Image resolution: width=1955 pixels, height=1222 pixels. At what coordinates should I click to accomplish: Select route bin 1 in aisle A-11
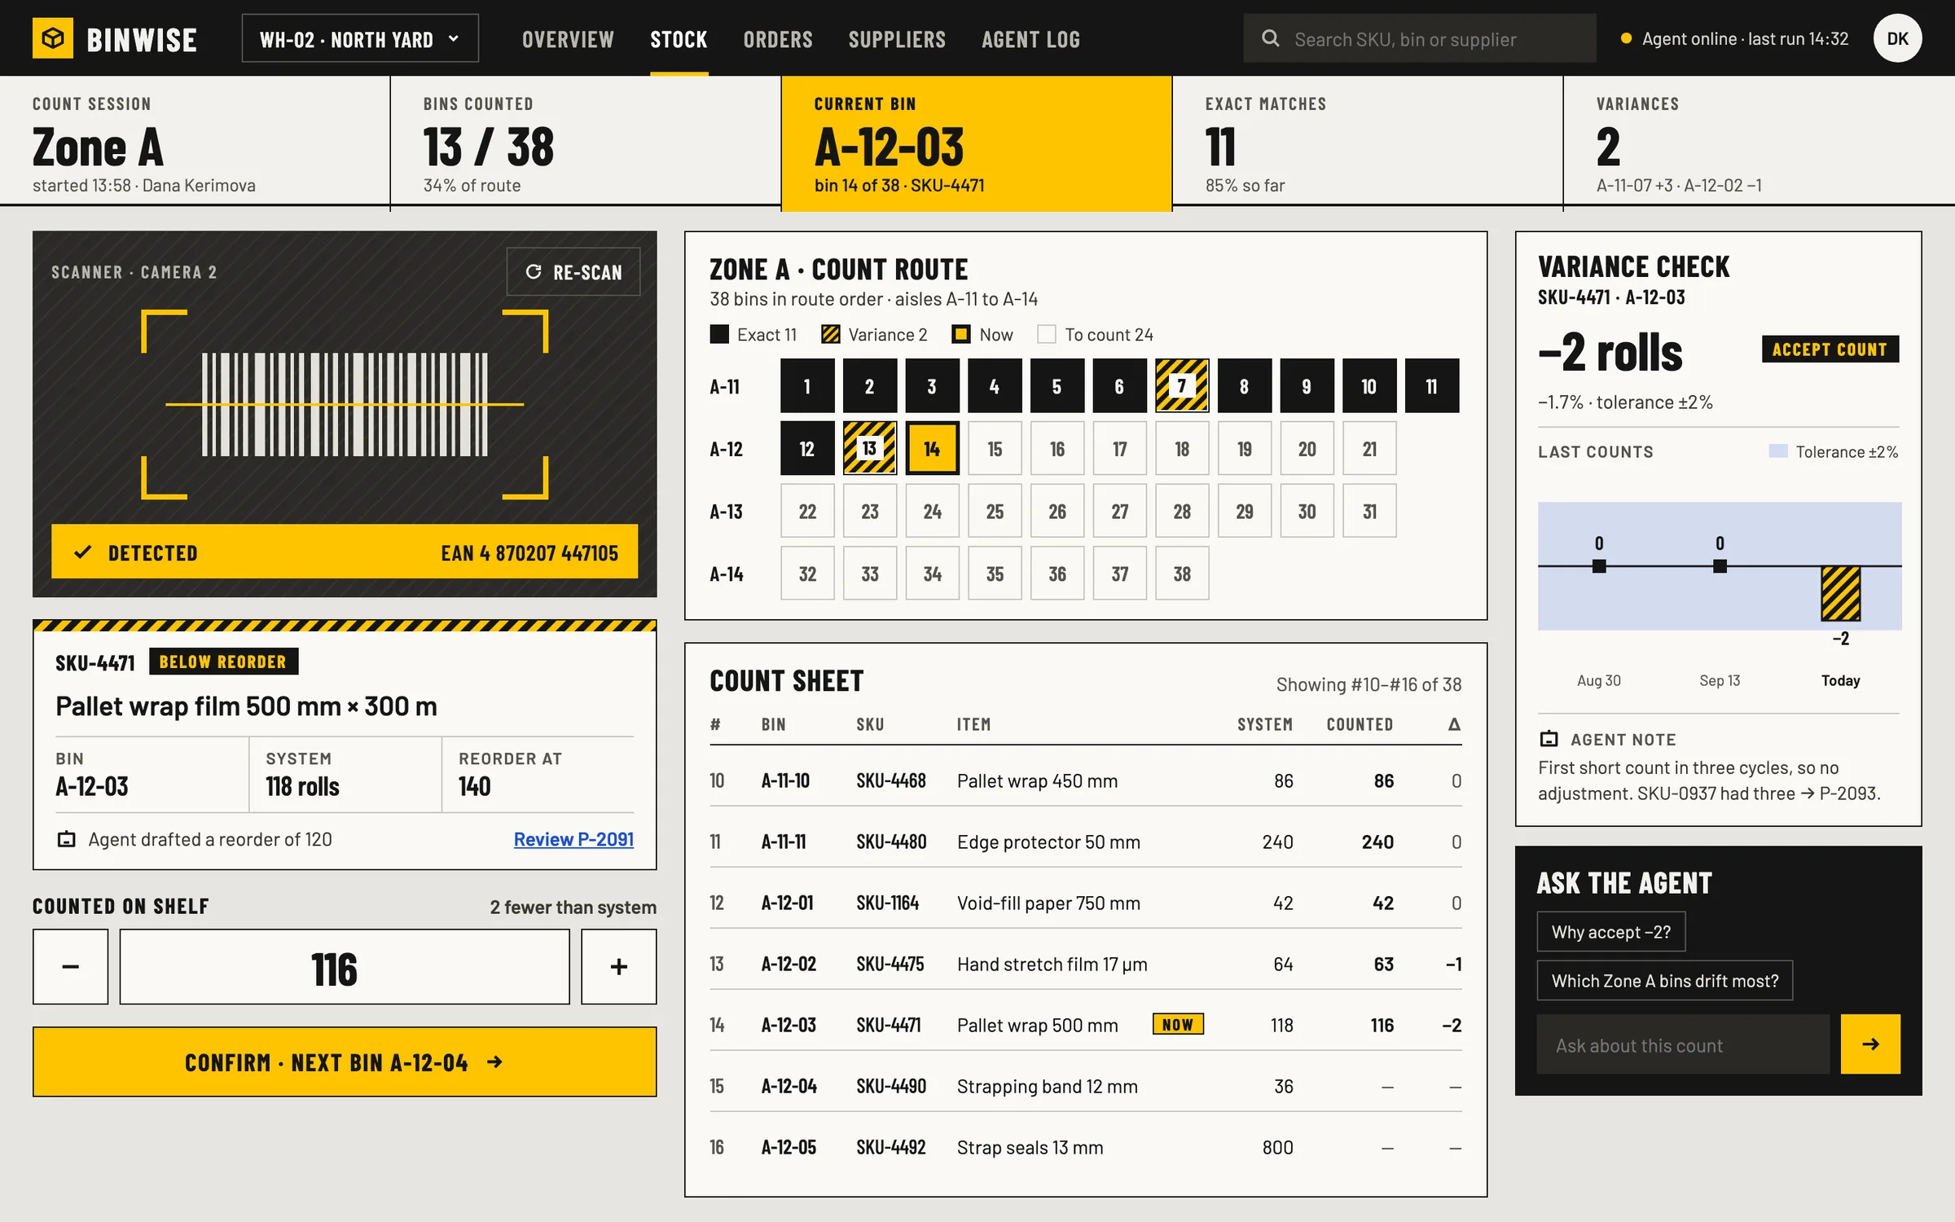coord(807,385)
